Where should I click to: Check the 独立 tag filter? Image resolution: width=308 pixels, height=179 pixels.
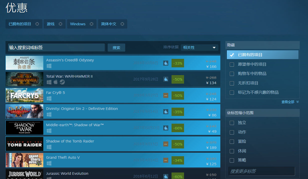coord(232,123)
